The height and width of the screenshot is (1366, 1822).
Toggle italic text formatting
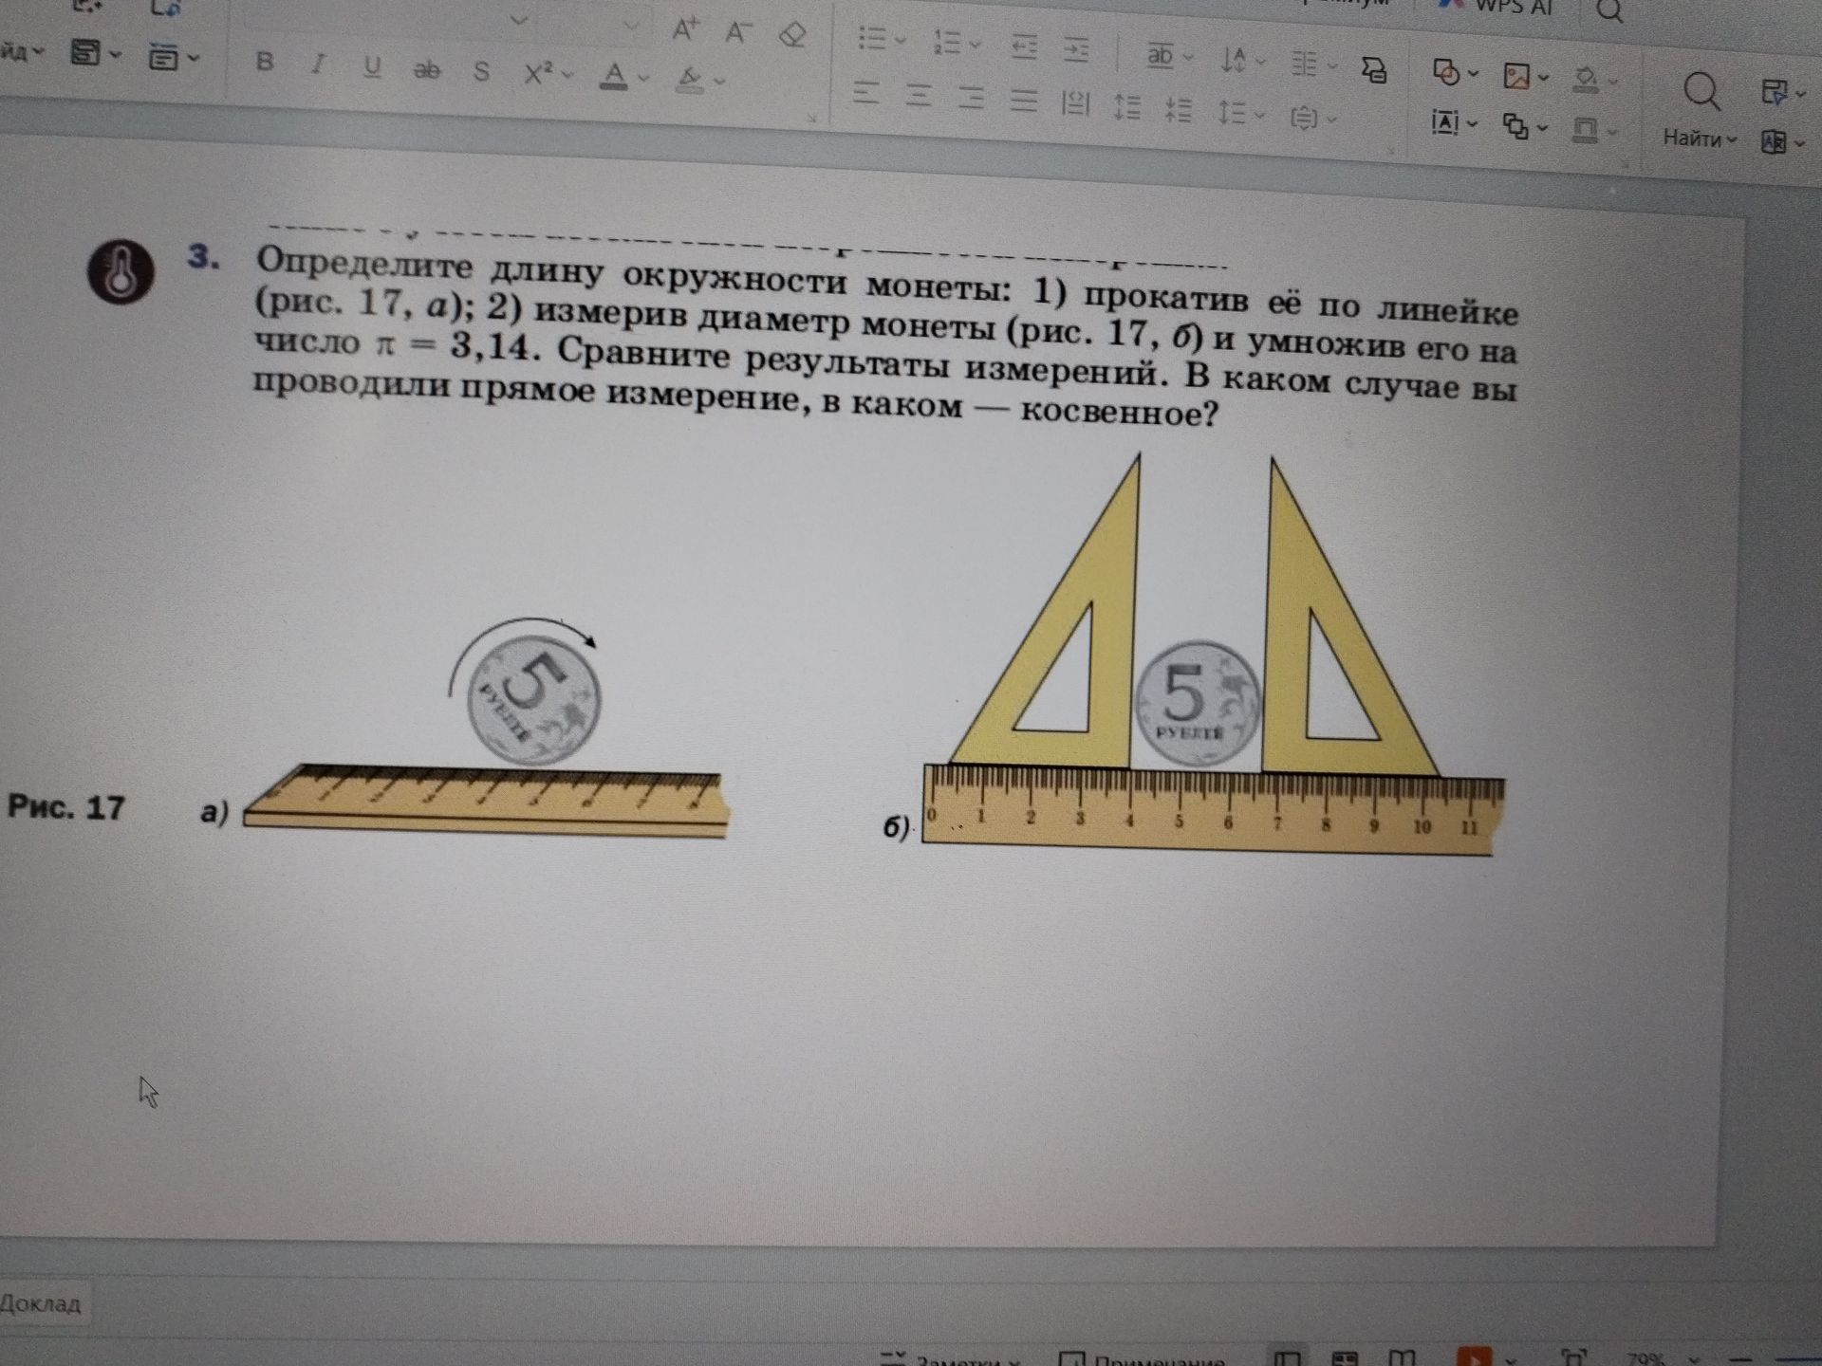(x=319, y=65)
